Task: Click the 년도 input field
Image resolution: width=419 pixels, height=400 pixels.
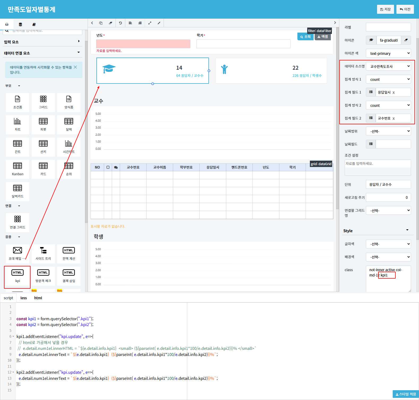Action: click(x=143, y=44)
